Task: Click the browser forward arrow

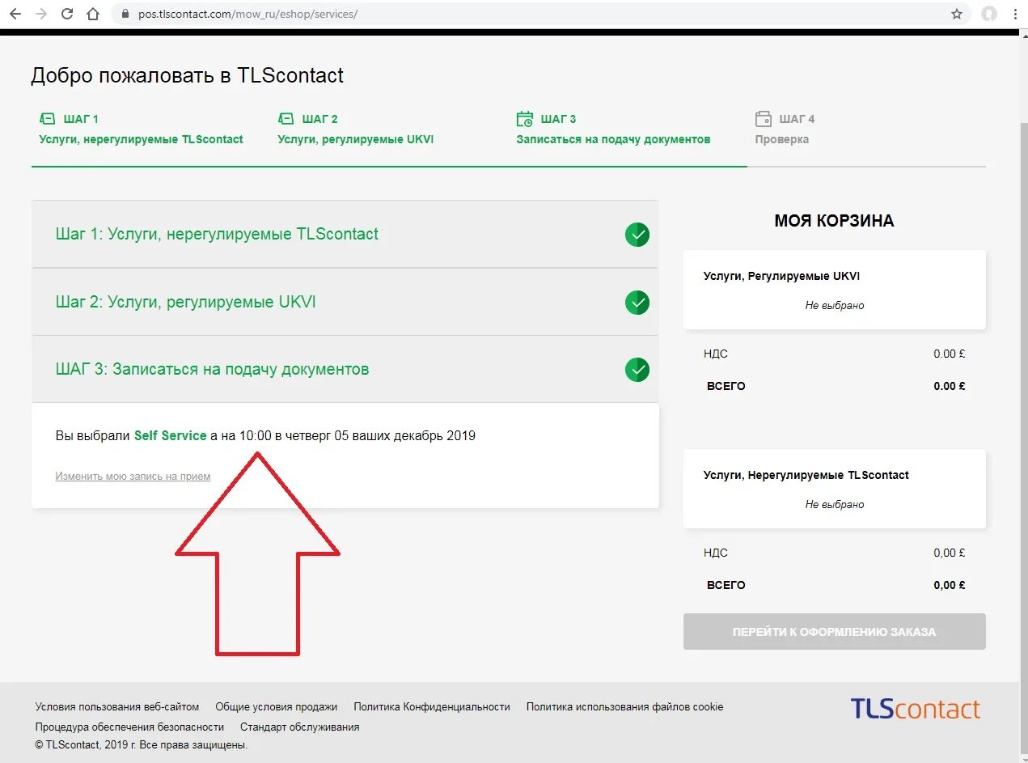Action: [x=41, y=14]
